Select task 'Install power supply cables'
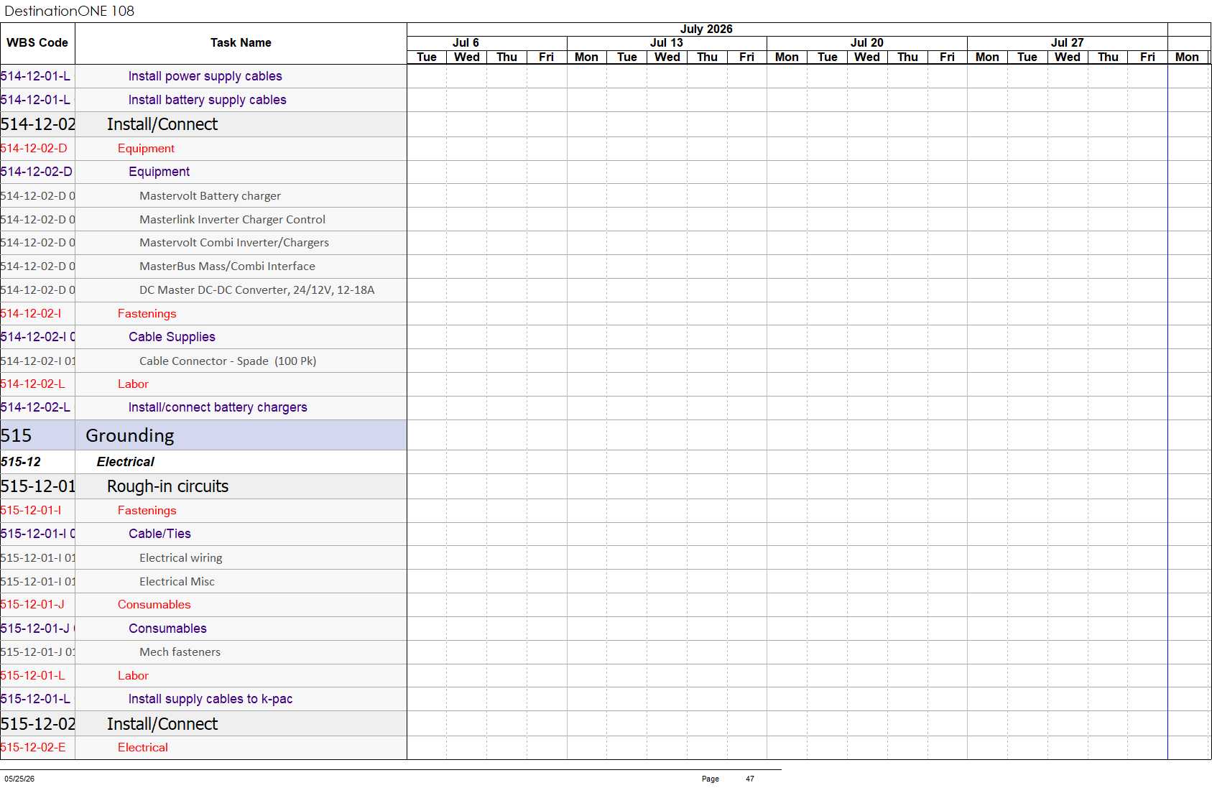 (205, 76)
